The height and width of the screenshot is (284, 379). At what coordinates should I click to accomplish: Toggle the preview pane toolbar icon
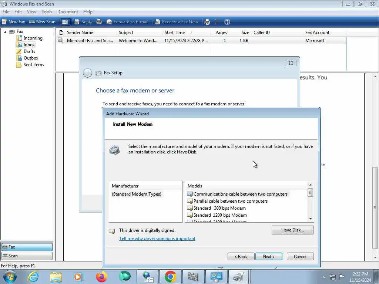point(65,22)
